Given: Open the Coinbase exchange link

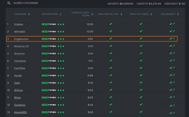Looking at the screenshot, I should tap(20, 61).
